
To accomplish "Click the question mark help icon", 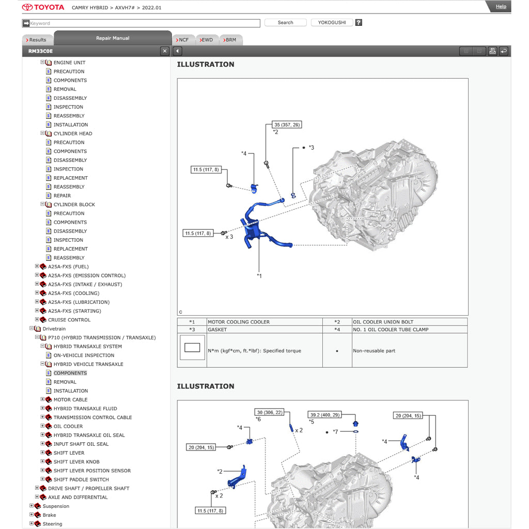I will coord(359,23).
